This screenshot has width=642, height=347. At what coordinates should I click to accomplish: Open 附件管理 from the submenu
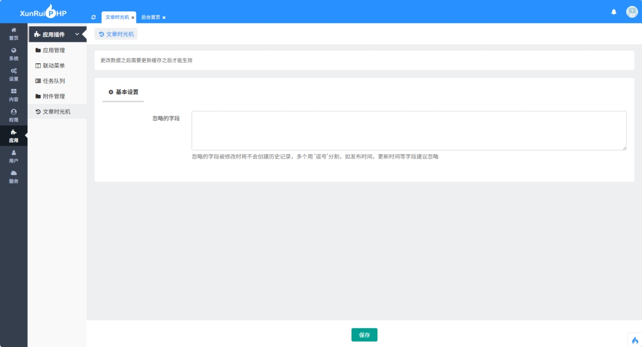point(55,96)
